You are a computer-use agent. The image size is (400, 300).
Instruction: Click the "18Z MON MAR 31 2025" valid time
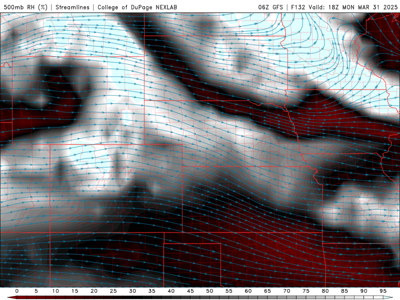tap(363, 7)
